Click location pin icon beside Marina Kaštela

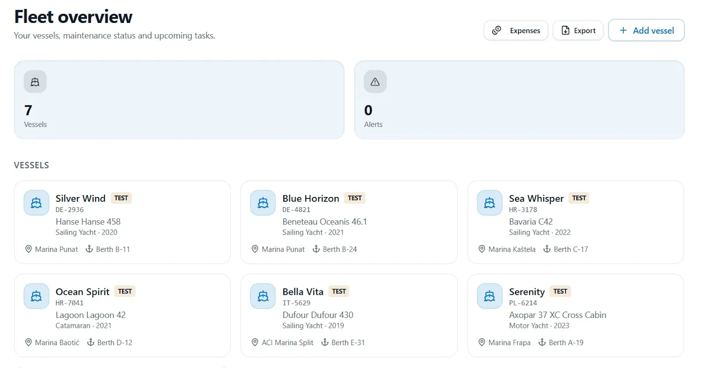coord(482,249)
